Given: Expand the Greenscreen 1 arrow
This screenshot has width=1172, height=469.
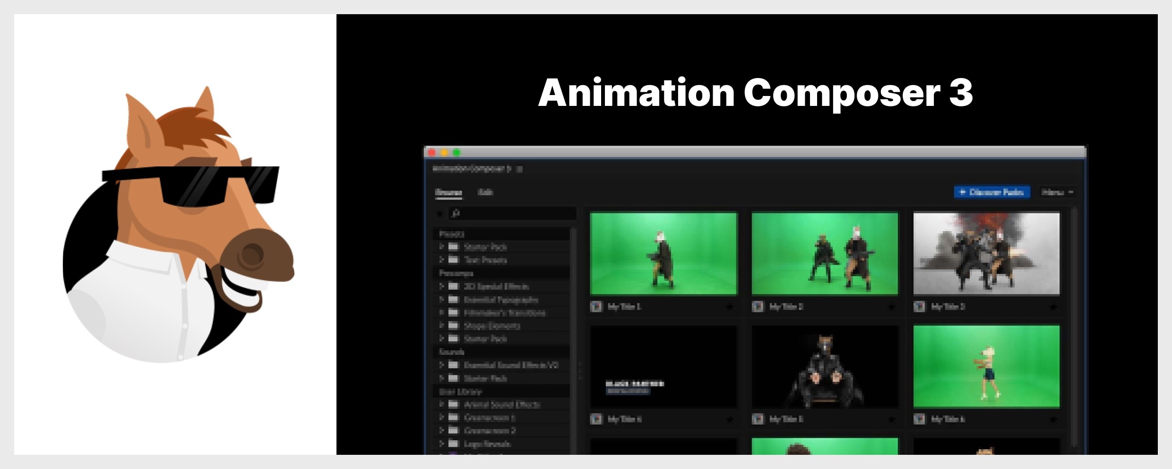Looking at the screenshot, I should [441, 417].
